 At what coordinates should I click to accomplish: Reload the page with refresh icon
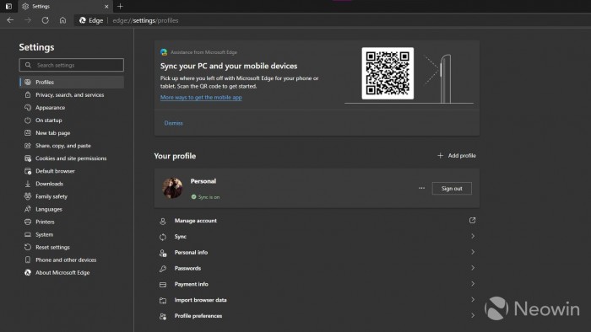[x=46, y=20]
